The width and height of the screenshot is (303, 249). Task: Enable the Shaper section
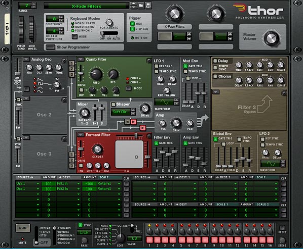pyautogui.click(x=113, y=104)
